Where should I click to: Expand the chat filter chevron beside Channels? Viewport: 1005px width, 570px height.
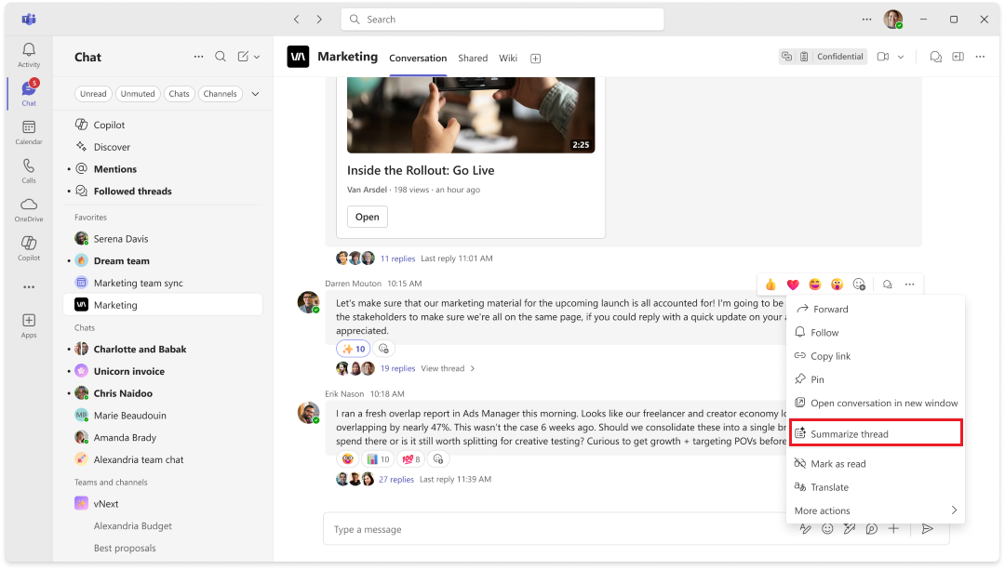255,93
